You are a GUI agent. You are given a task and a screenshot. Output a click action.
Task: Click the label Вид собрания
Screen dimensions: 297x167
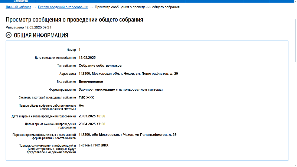point(66,81)
